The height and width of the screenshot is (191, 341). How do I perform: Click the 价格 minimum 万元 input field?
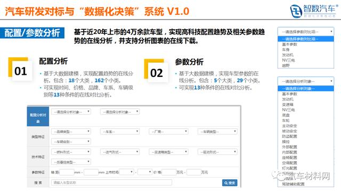(x=169, y=172)
